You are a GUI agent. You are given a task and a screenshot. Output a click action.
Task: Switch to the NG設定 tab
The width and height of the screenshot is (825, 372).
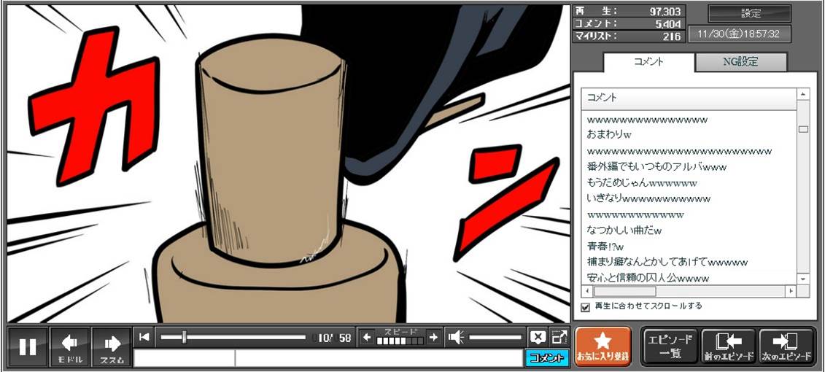pyautogui.click(x=740, y=62)
